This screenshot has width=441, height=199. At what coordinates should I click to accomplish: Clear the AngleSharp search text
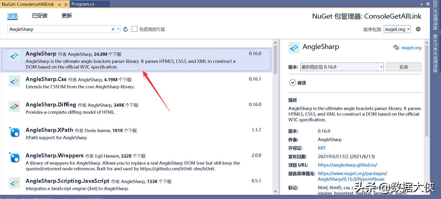pos(113,29)
